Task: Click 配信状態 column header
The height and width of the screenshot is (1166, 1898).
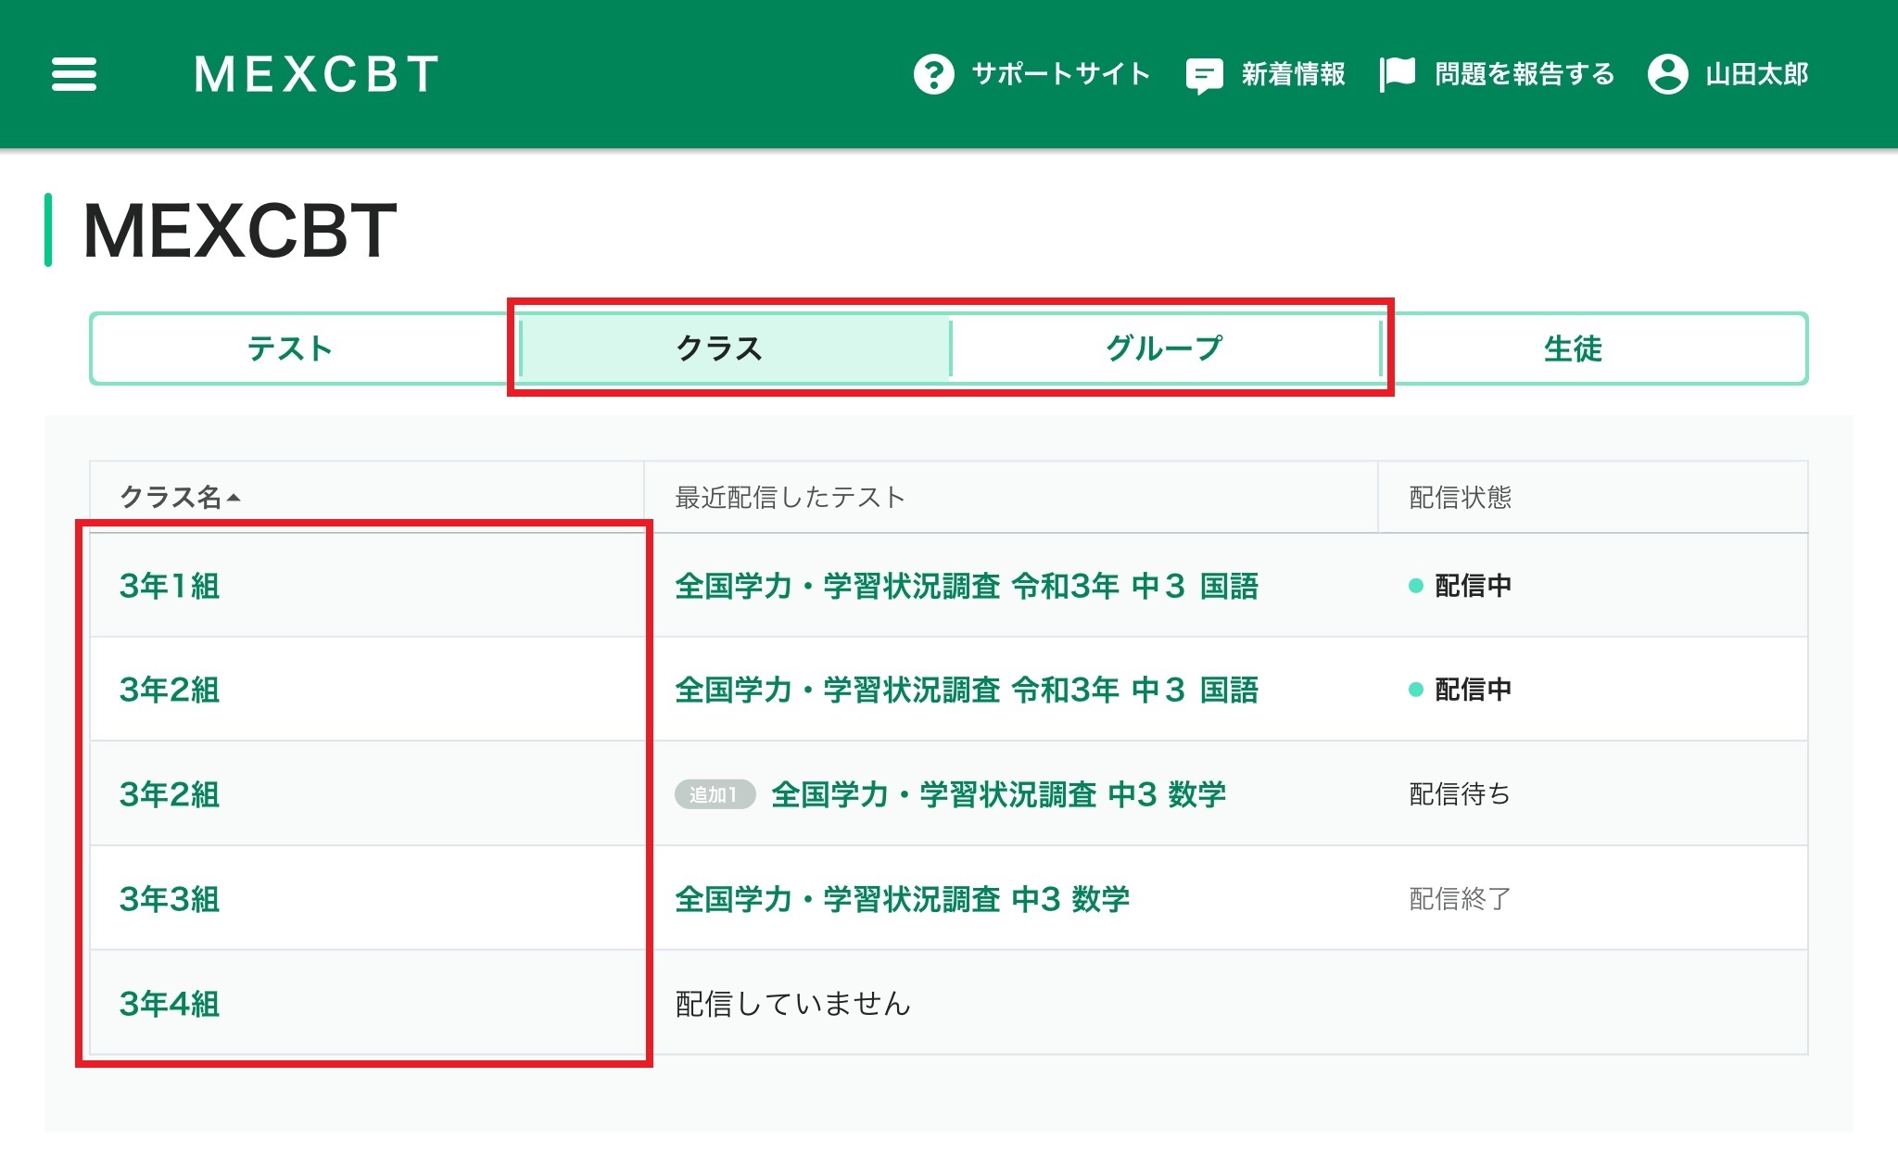Action: point(1460,497)
